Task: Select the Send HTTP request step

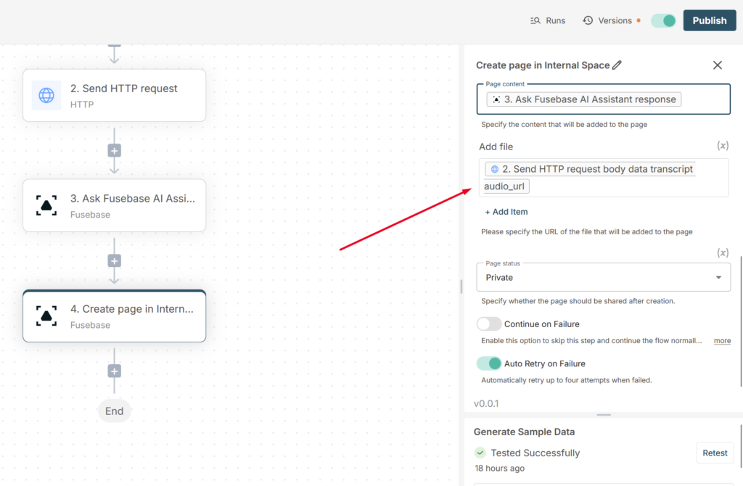Action: (x=114, y=95)
